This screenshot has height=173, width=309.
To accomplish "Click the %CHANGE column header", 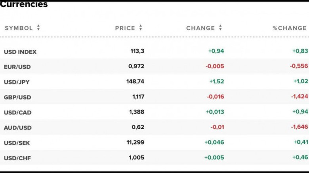I will 290,28.
